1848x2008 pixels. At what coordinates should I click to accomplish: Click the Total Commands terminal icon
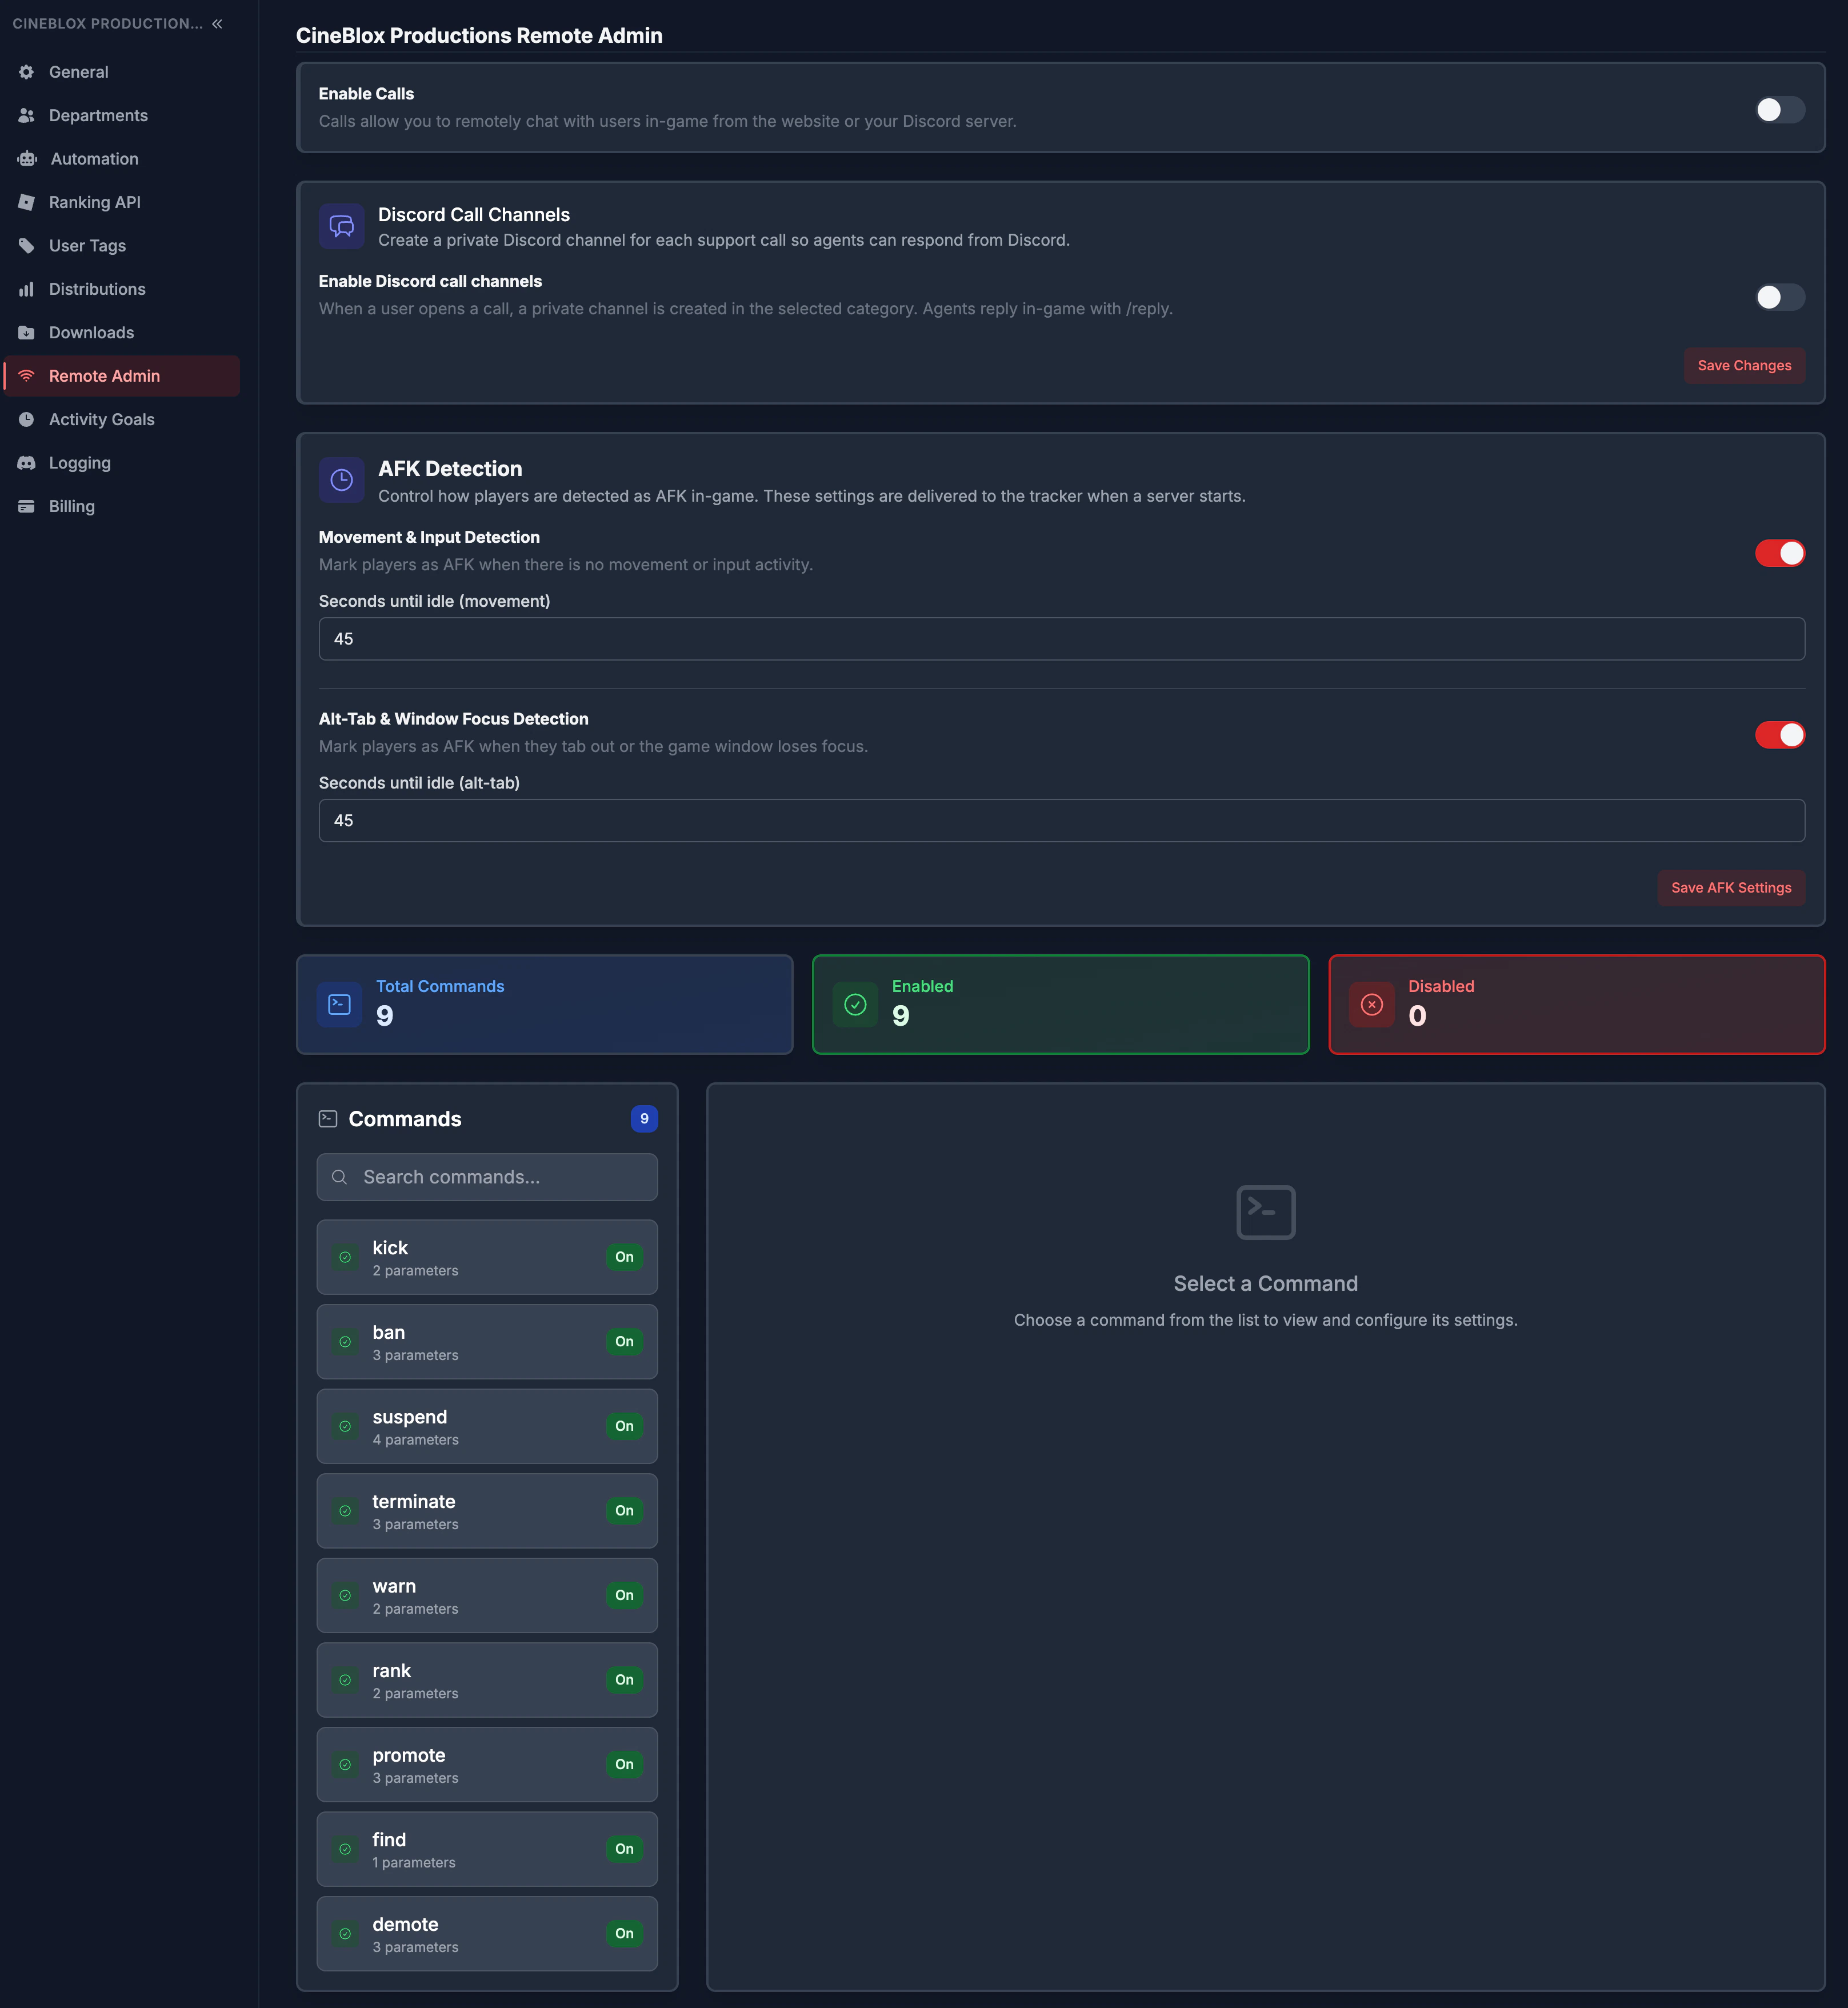pyautogui.click(x=340, y=1005)
